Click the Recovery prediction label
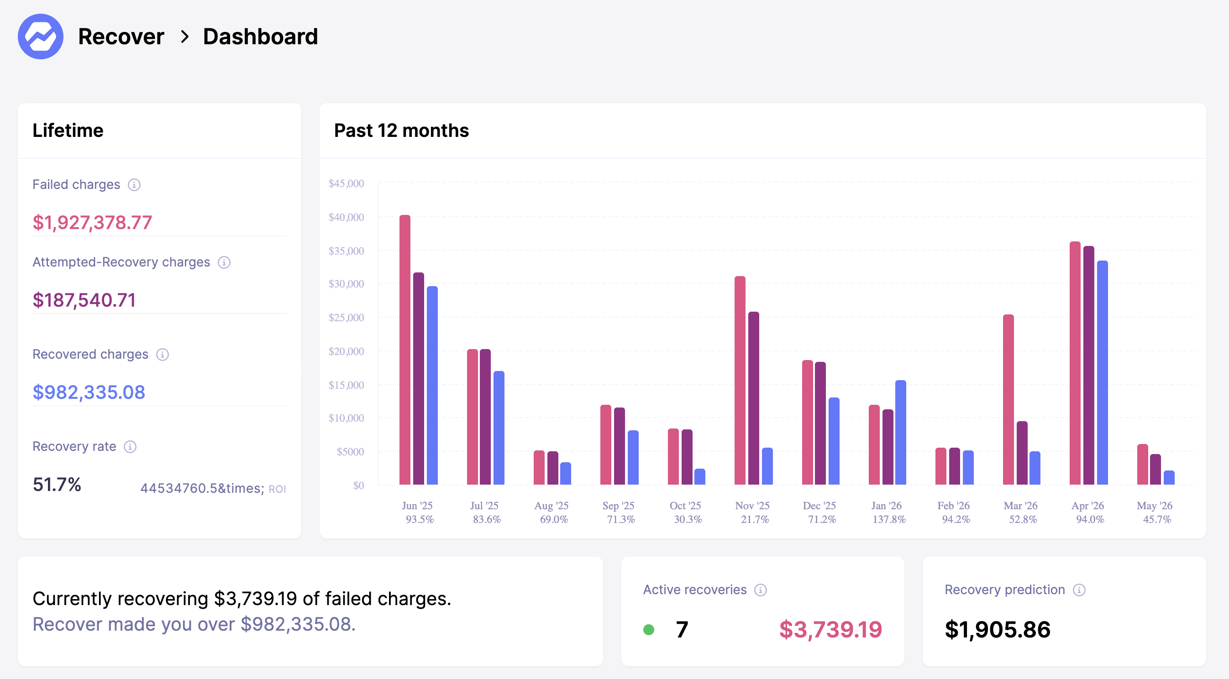1229x679 pixels. [1005, 590]
